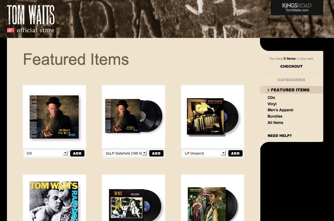
Task: Open the Kings Road TomWaits.com badge
Action: point(297,8)
